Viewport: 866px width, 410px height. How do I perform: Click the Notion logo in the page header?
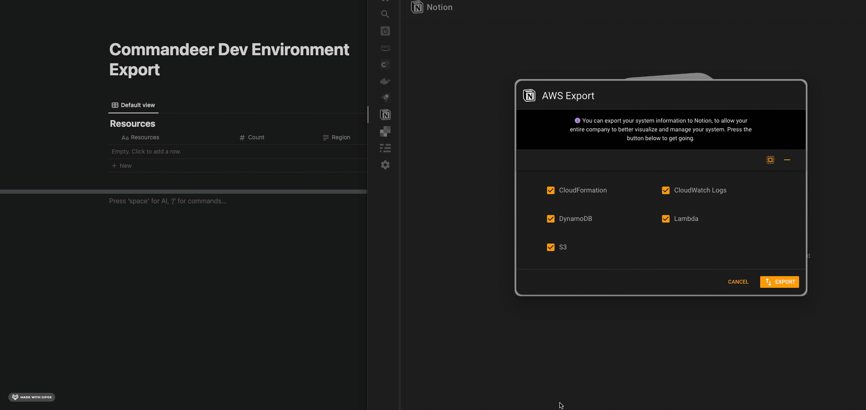[x=417, y=7]
